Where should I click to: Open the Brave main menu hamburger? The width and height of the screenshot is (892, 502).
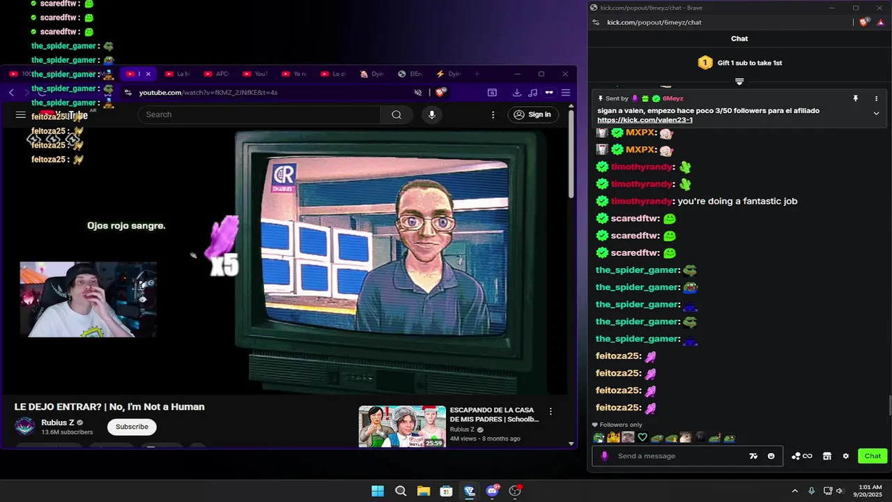click(x=566, y=92)
